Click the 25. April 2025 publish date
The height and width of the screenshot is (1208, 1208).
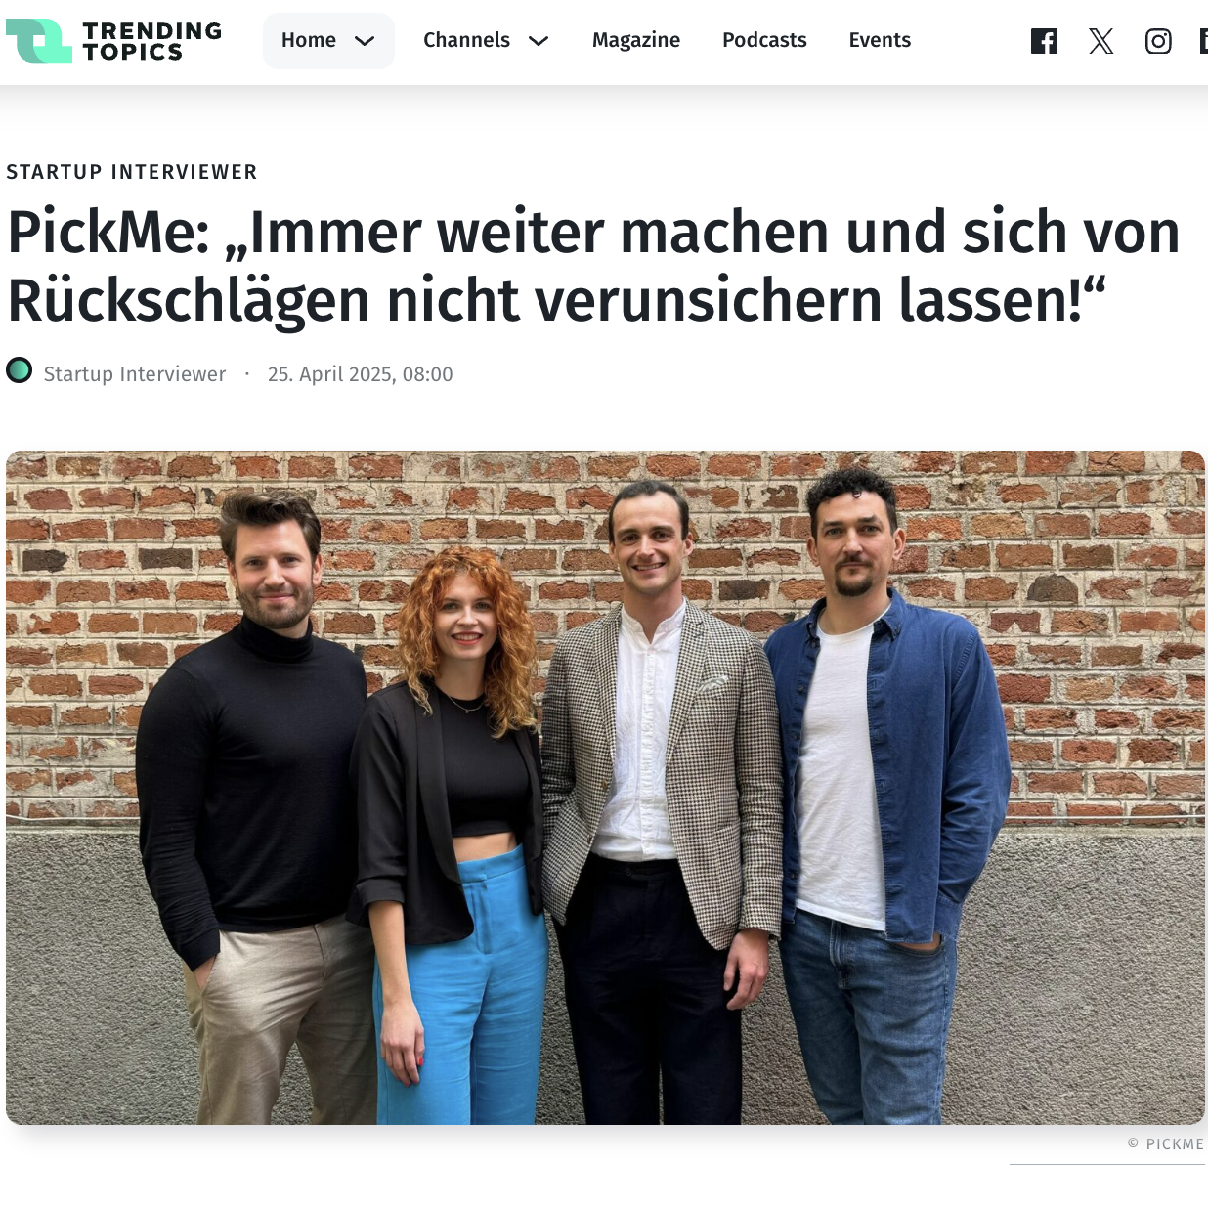[361, 374]
